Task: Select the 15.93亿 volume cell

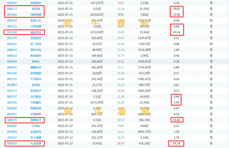Action: [x=97, y=143]
